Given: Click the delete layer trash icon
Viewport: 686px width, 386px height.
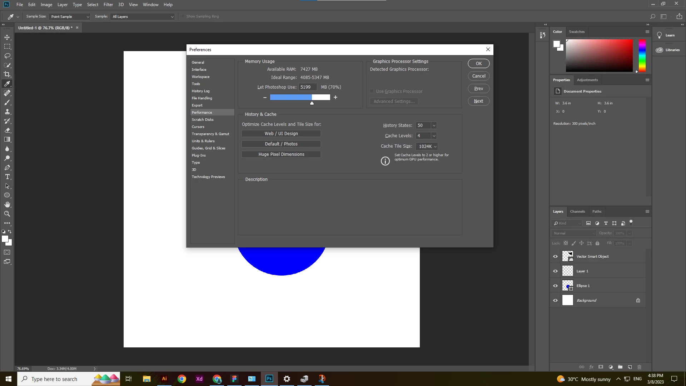Looking at the screenshot, I should click(640, 367).
